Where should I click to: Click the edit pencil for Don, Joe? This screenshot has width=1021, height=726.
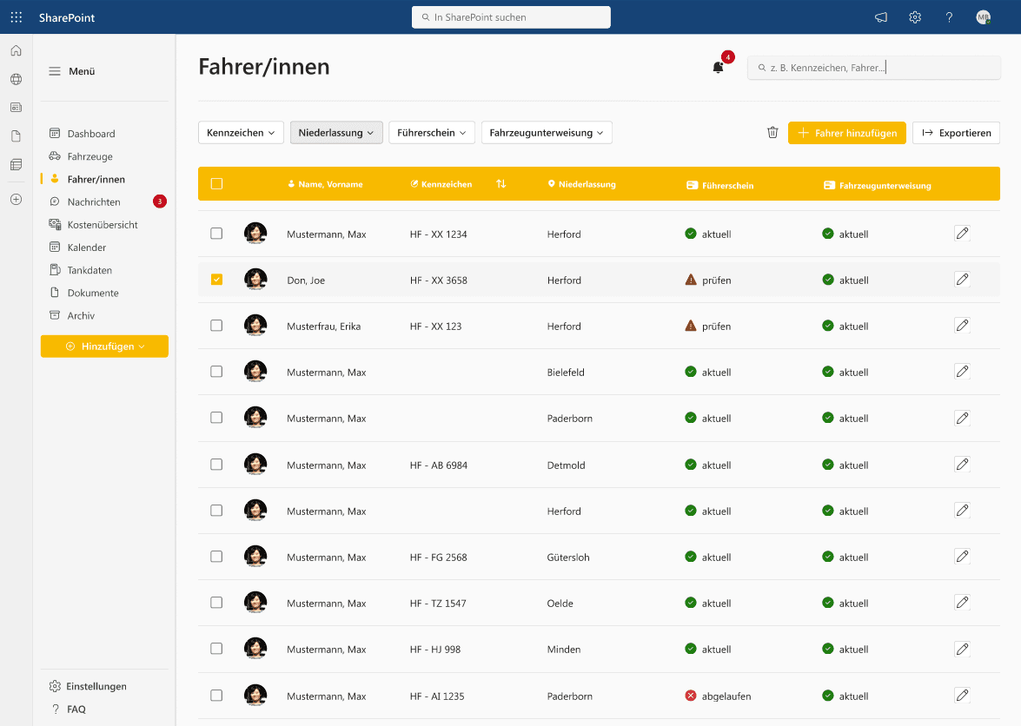click(962, 280)
